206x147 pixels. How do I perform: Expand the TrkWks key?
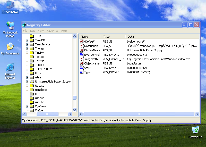27,61
